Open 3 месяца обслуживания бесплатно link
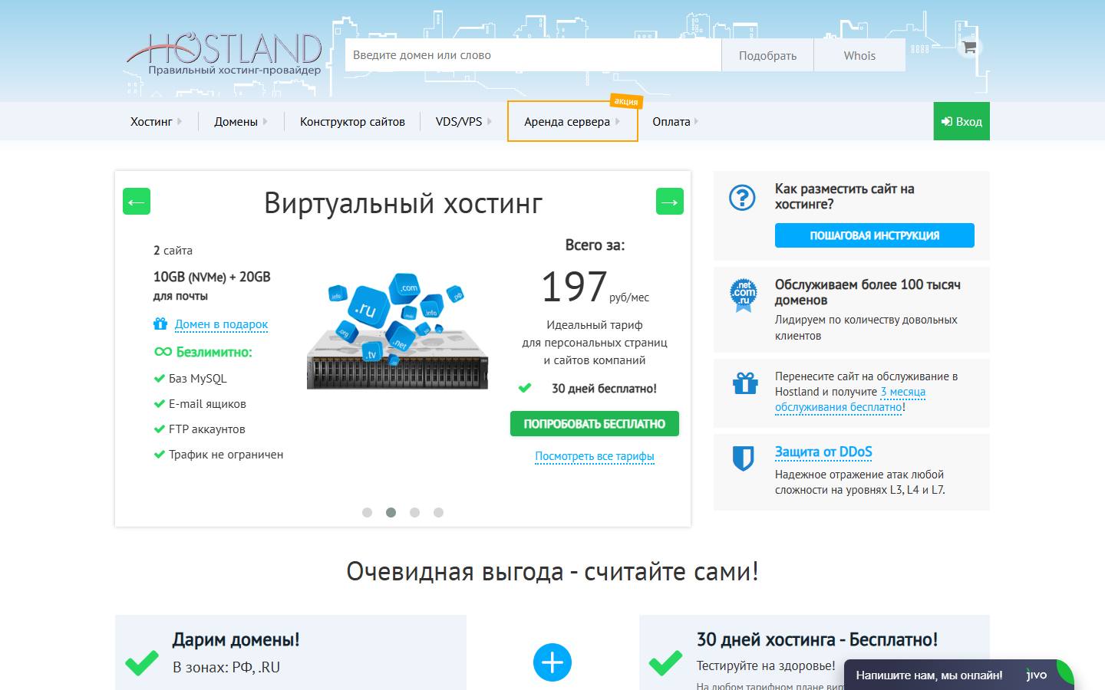 tap(850, 399)
